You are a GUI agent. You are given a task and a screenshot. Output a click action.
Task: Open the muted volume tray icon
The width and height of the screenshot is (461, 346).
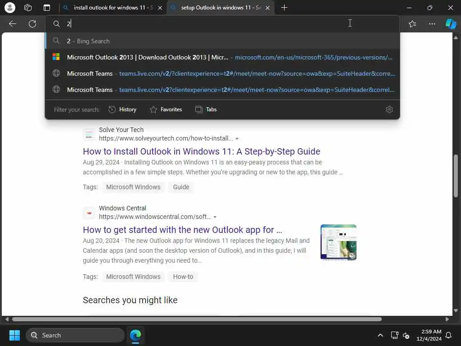click(x=406, y=335)
